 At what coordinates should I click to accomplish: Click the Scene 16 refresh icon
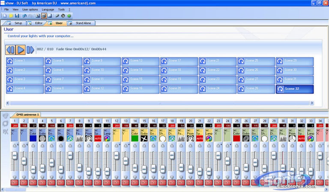pos(126,89)
